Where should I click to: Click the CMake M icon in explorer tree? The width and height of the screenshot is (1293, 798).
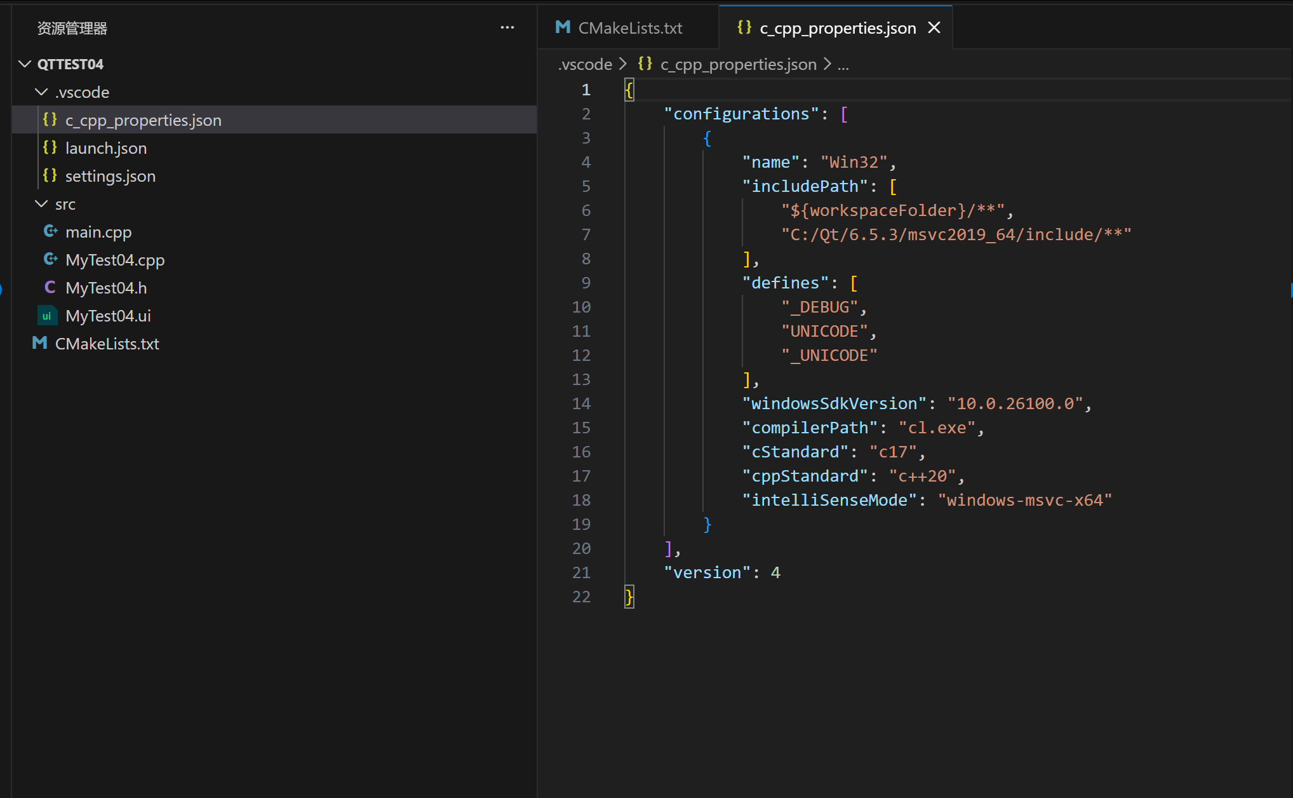[40, 344]
